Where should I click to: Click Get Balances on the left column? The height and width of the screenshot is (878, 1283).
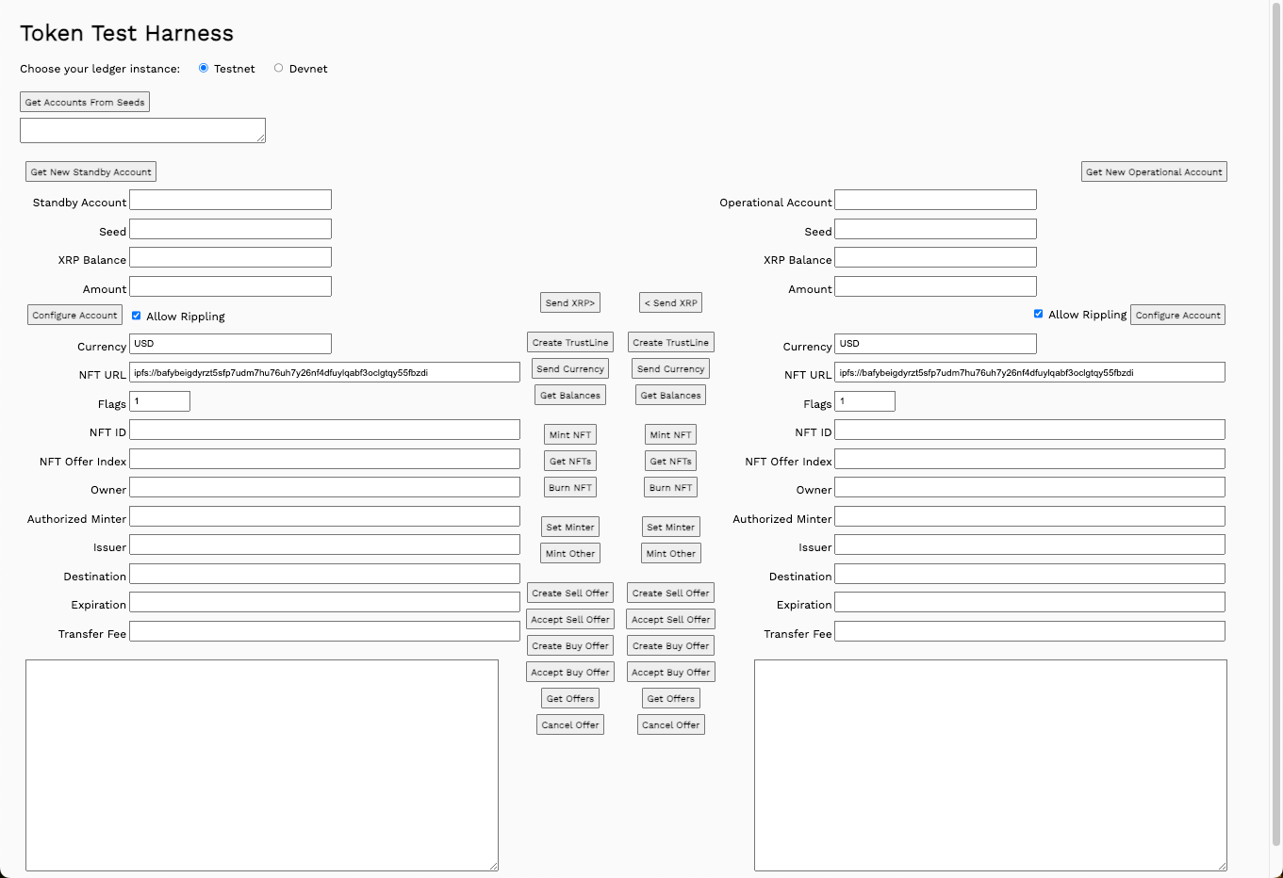click(x=569, y=394)
